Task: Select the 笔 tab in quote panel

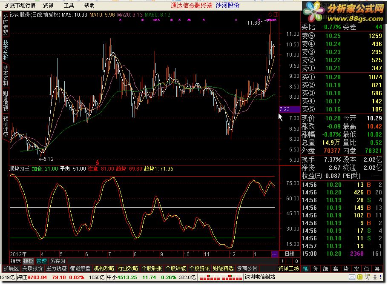Action: (x=305, y=269)
